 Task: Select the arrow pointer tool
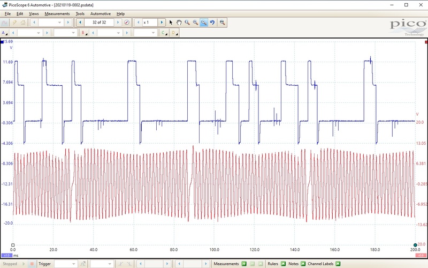[x=171, y=23]
